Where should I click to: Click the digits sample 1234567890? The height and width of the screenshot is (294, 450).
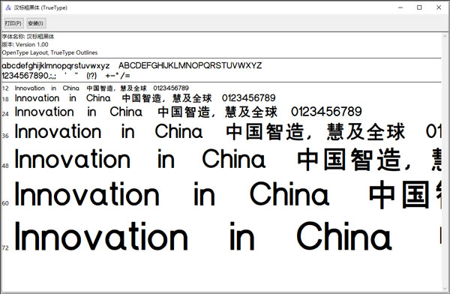coord(25,76)
